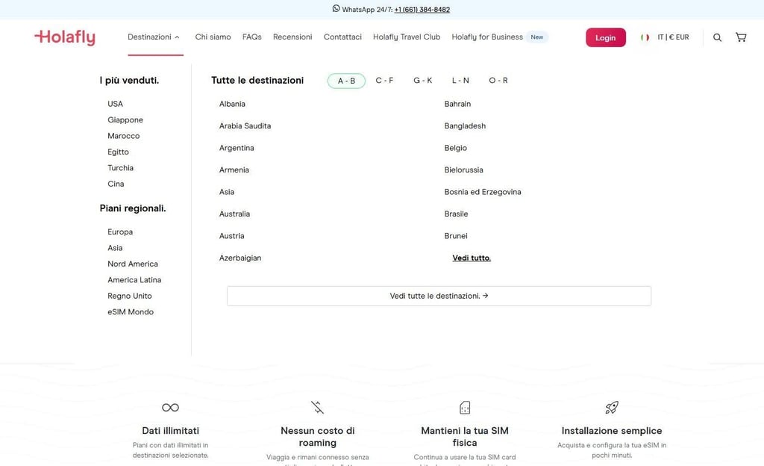The height and width of the screenshot is (466, 764).
Task: Open the shopping cart icon
Action: click(741, 37)
